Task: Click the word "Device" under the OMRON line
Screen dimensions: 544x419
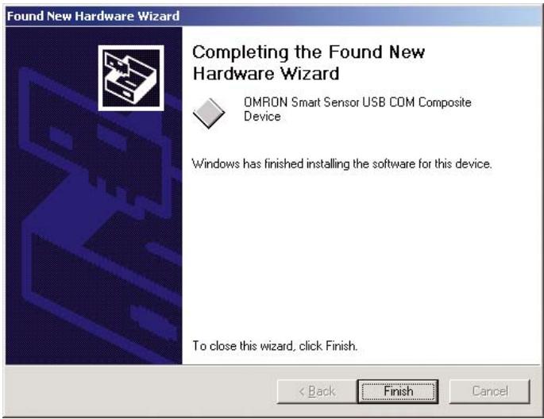Action: tap(262, 117)
